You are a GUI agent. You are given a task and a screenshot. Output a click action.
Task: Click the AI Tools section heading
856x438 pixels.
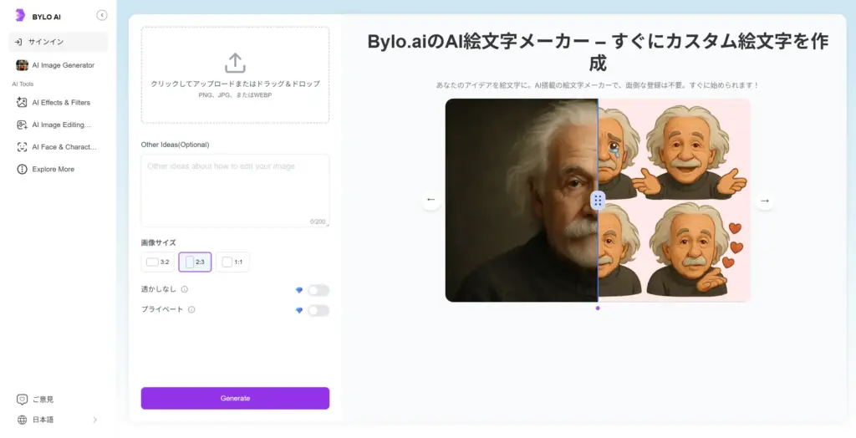click(23, 84)
